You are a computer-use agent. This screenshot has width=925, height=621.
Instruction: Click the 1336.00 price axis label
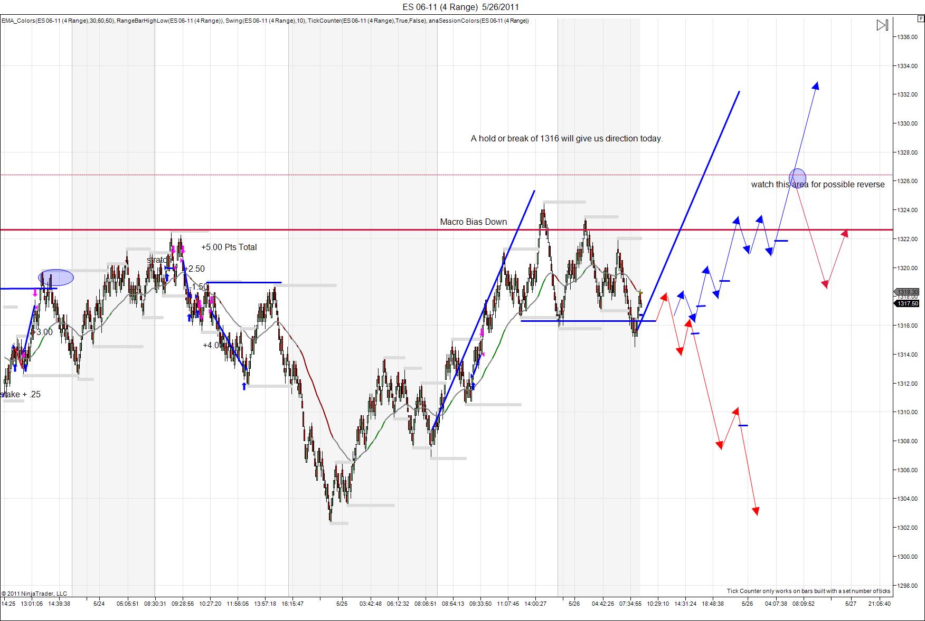pyautogui.click(x=906, y=37)
